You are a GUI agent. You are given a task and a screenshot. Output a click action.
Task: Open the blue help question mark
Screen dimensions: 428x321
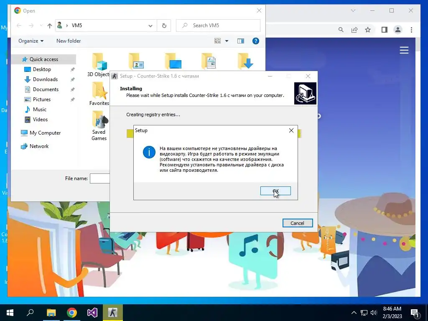click(x=256, y=41)
